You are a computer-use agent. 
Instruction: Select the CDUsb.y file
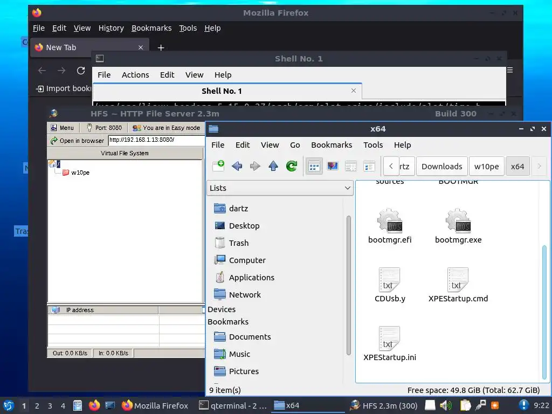(389, 285)
